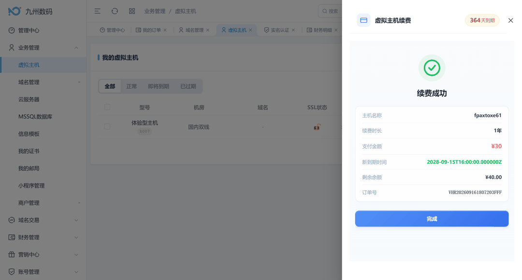Click the refresh icon in header
This screenshot has width=522, height=280.
coord(115,11)
